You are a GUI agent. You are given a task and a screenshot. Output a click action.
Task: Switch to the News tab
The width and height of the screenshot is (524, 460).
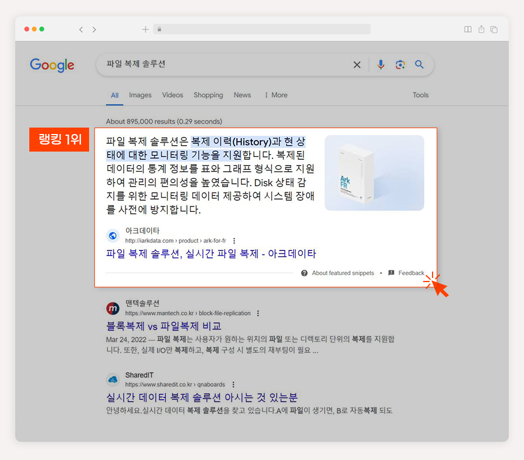(x=242, y=95)
